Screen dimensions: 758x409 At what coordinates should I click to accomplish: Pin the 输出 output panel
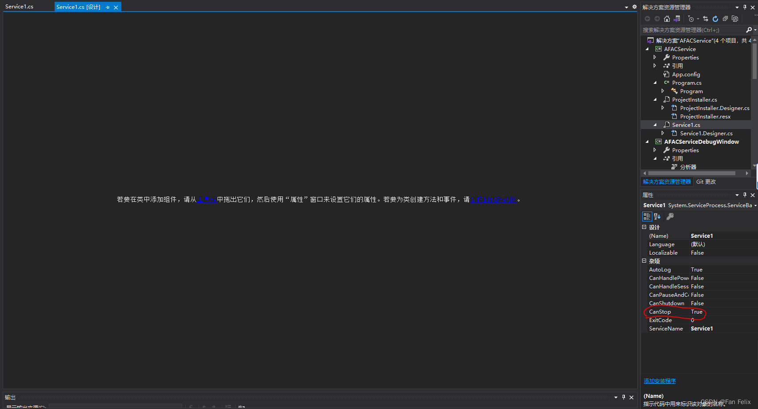point(623,397)
